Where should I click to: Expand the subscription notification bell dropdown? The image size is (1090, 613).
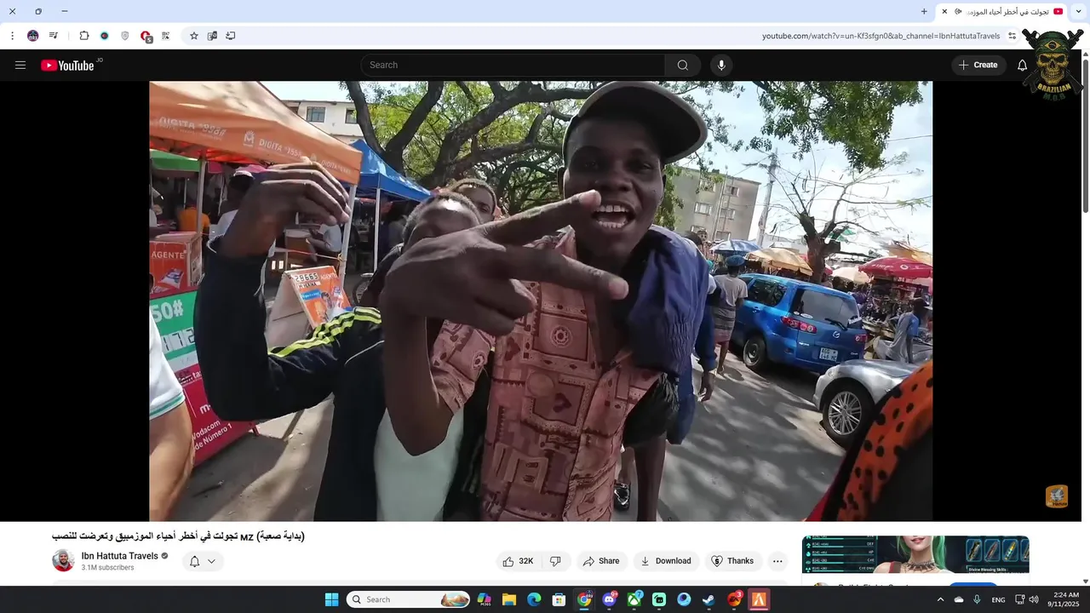pyautogui.click(x=203, y=561)
